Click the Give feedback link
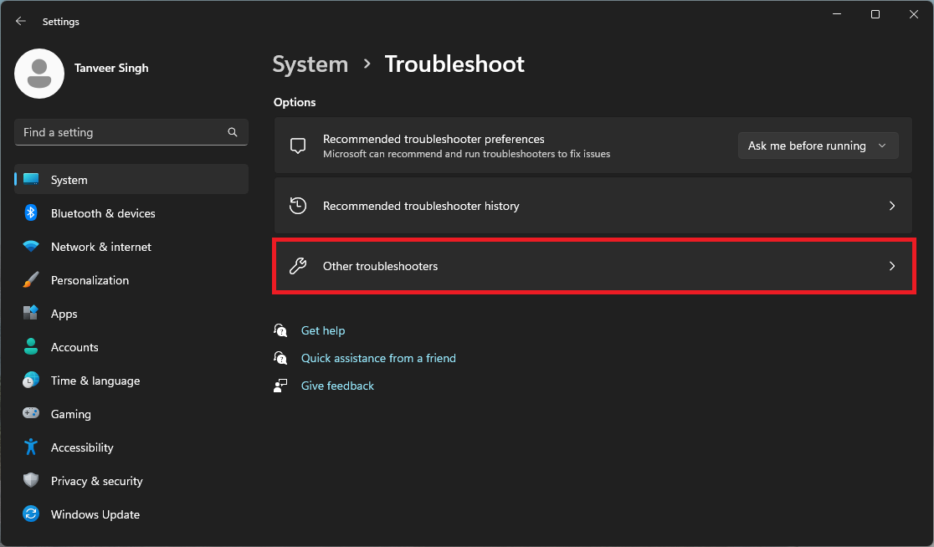This screenshot has width=934, height=547. pos(337,386)
